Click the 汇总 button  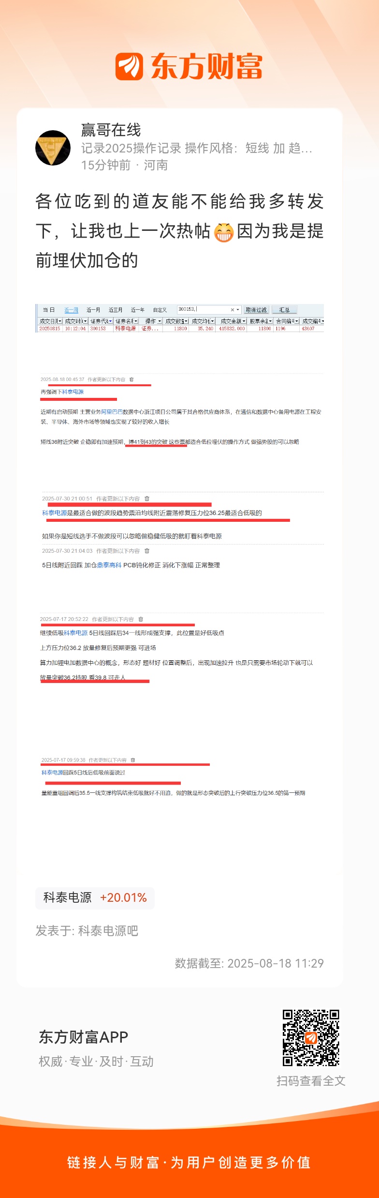coord(285,310)
